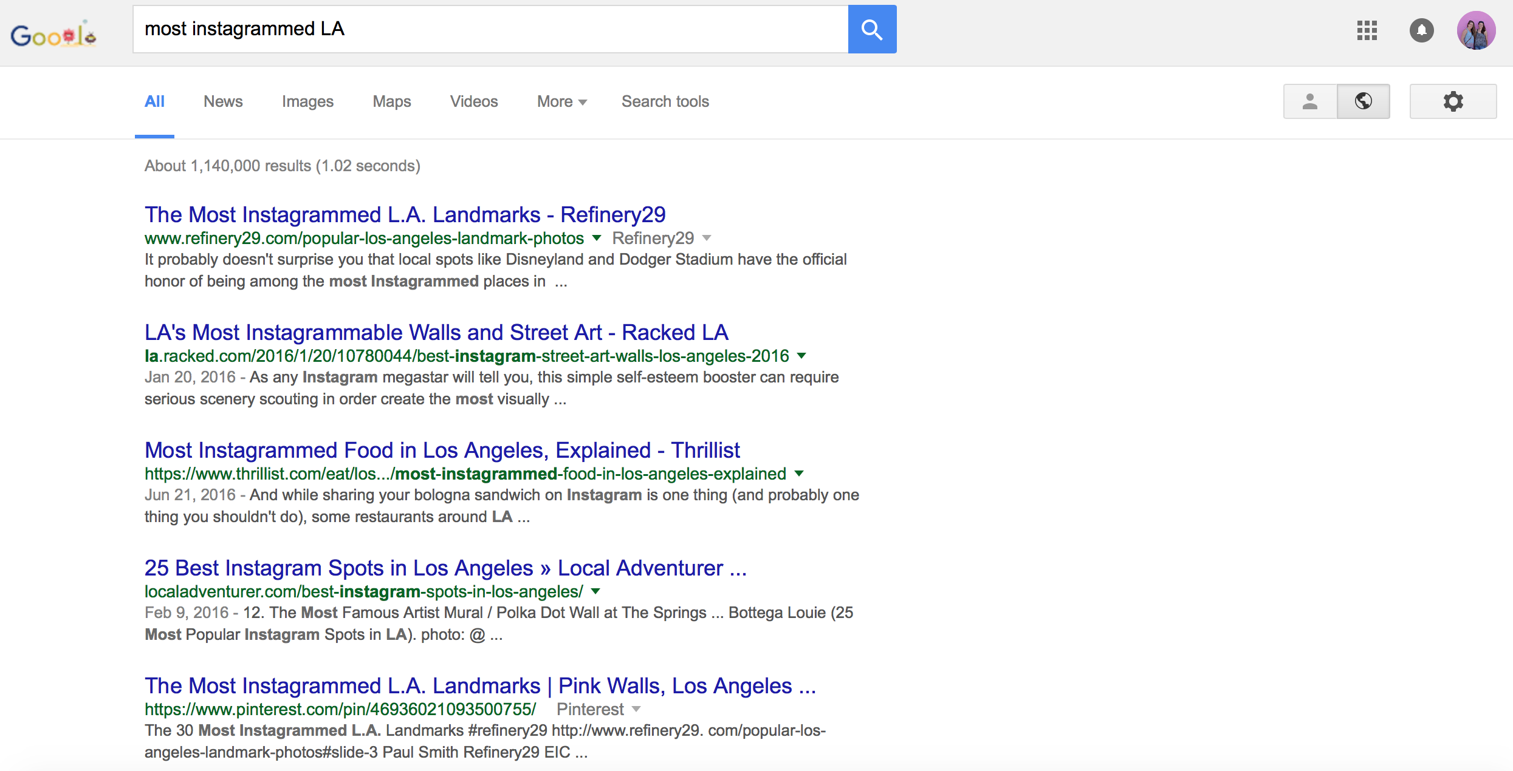Open dropdown arrow beside refinery29.com URL
The width and height of the screenshot is (1513, 771).
tap(597, 238)
